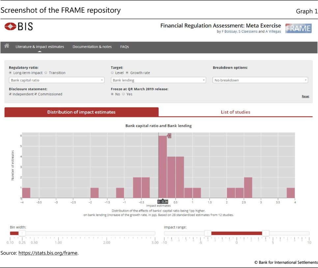
Task: Click the Bin width slider handle
Action: (x=22, y=233)
